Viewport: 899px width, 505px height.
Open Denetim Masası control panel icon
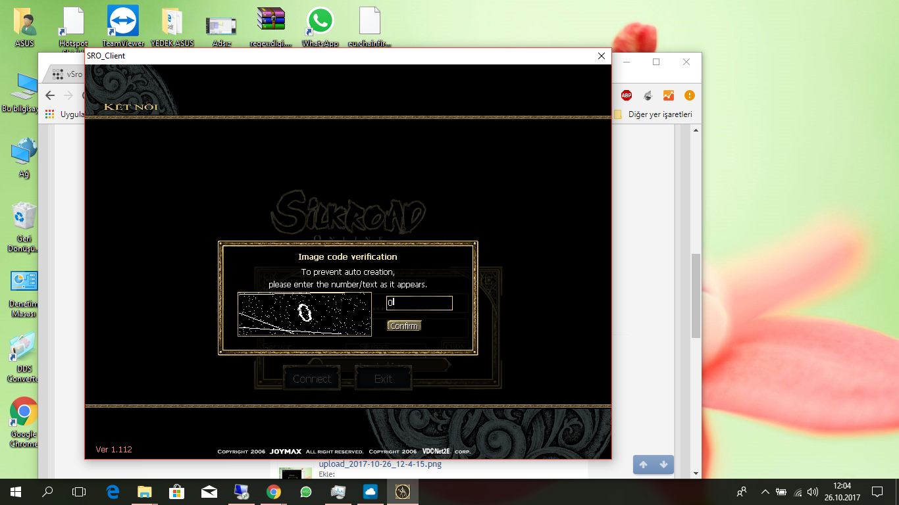24,294
